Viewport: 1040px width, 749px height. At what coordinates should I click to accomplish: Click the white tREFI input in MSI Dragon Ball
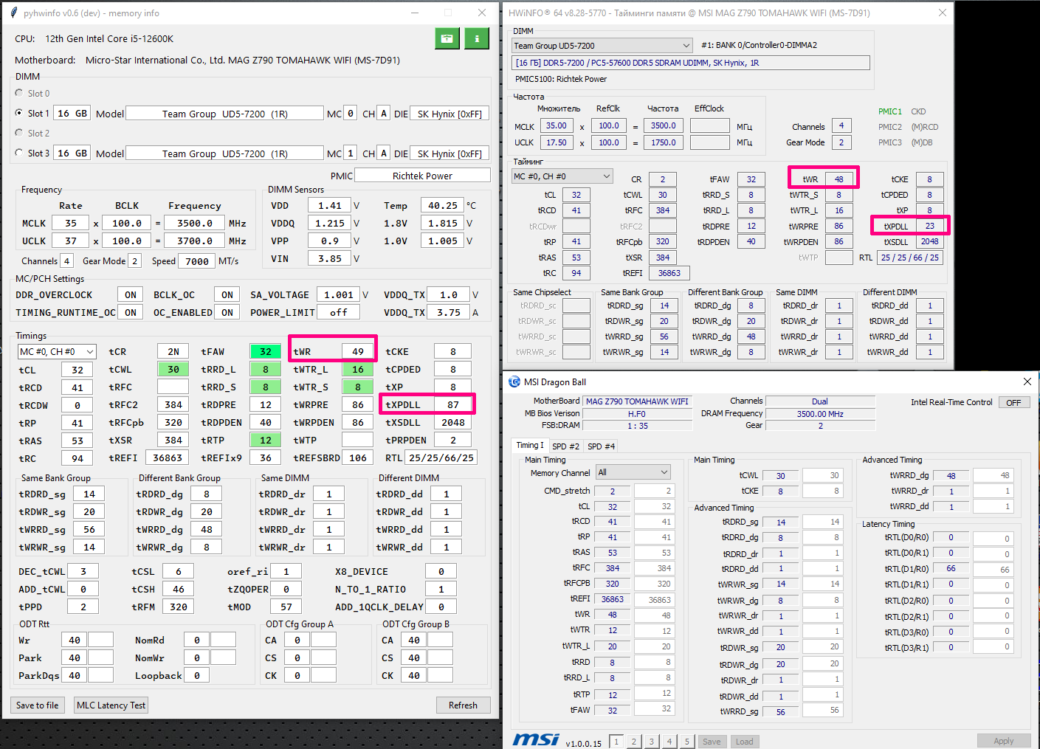pyautogui.click(x=654, y=600)
